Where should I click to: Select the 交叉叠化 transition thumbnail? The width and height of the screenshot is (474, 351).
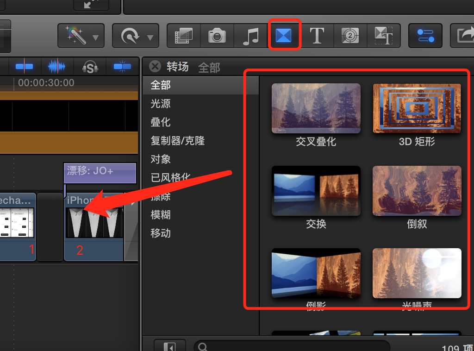(316, 108)
